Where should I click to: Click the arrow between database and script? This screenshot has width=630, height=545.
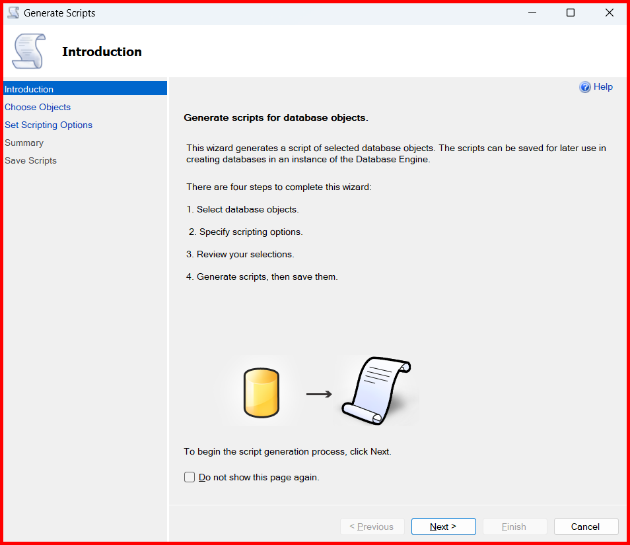point(319,394)
